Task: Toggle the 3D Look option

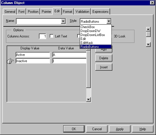Action: 119,36
